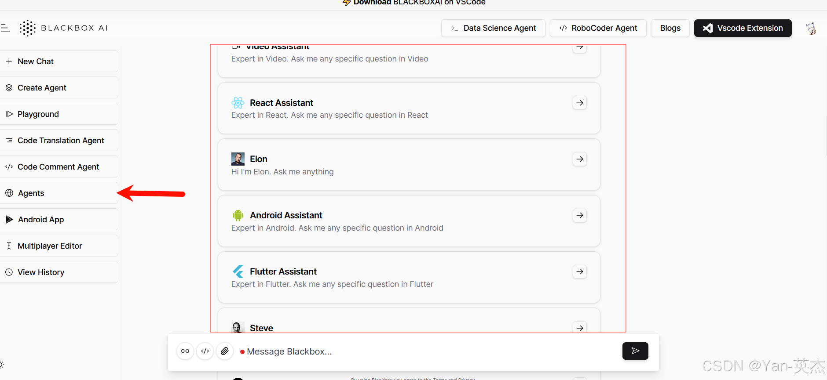This screenshot has width=827, height=380.
Task: Click the Android Assistant robot icon
Action: tap(238, 215)
